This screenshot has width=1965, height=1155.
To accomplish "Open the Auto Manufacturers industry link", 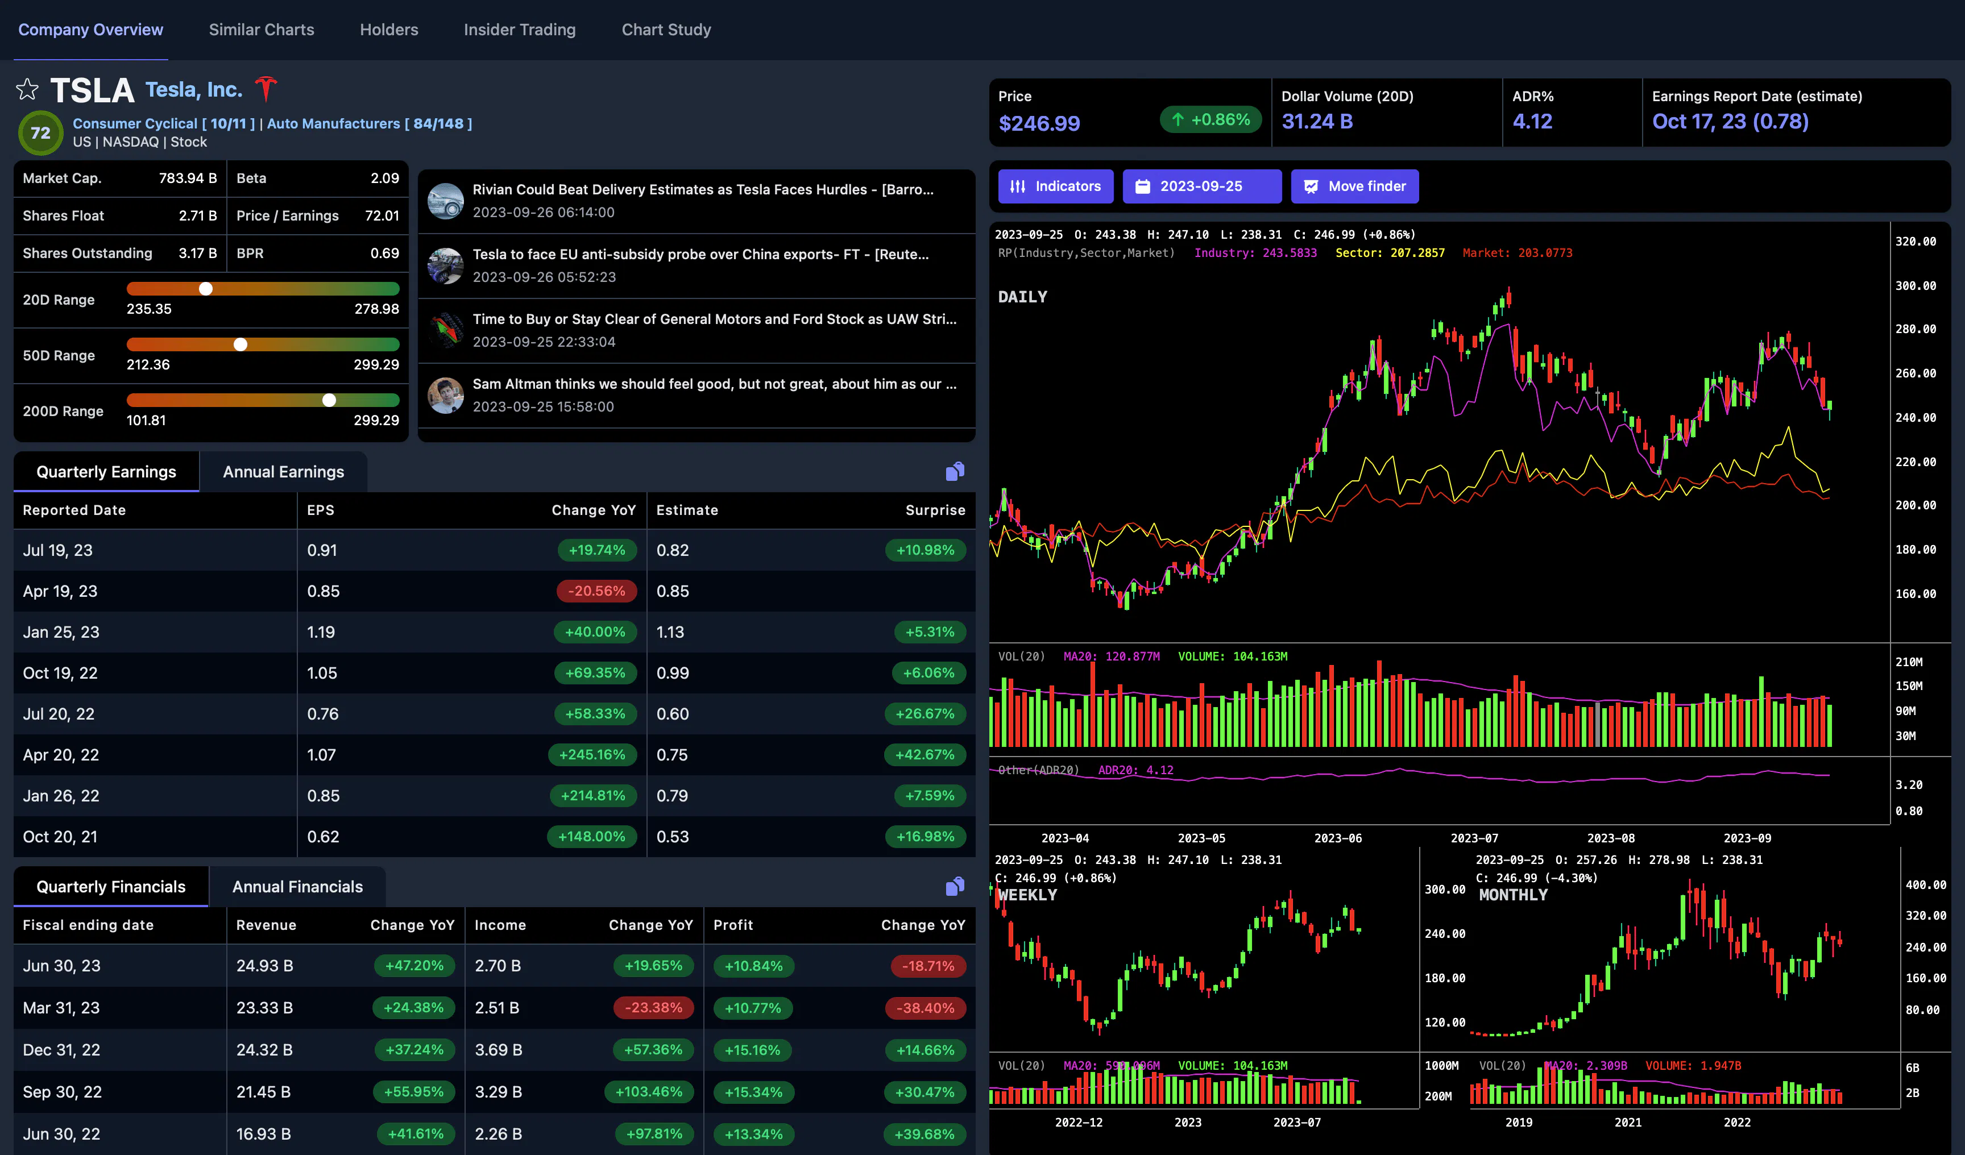I will pyautogui.click(x=369, y=123).
